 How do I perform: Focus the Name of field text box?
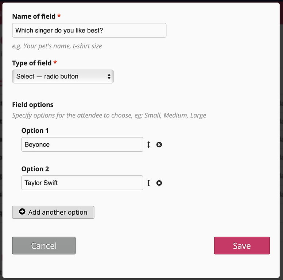pyautogui.click(x=89, y=31)
